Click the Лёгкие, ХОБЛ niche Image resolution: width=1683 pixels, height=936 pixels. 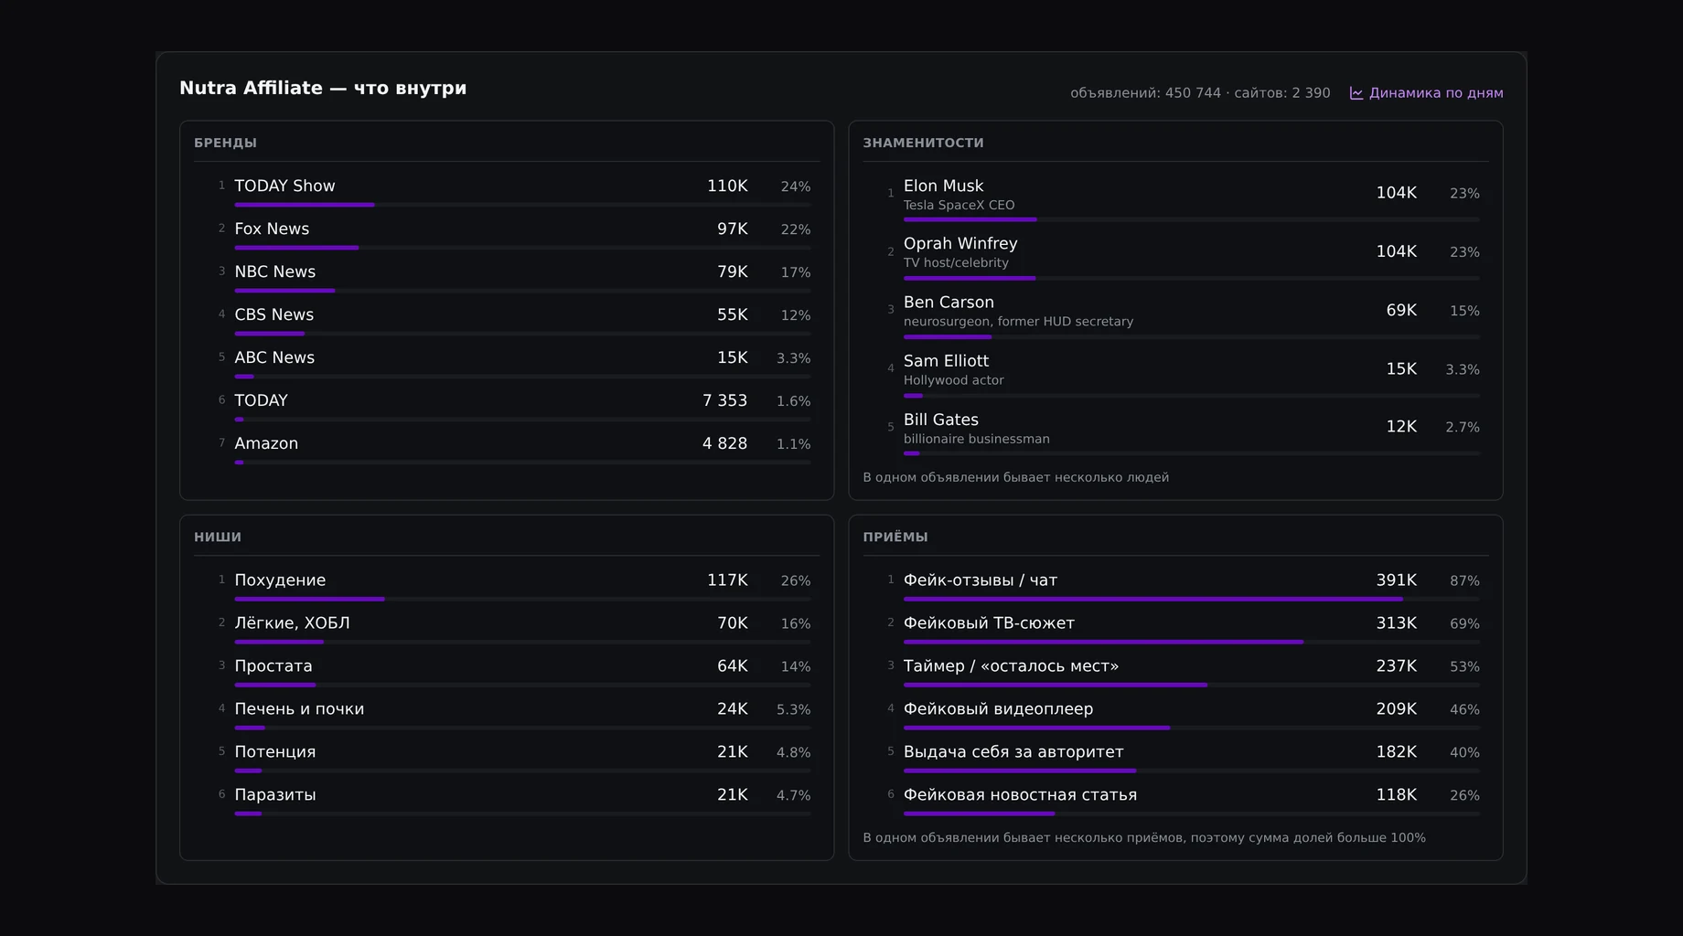513,628
